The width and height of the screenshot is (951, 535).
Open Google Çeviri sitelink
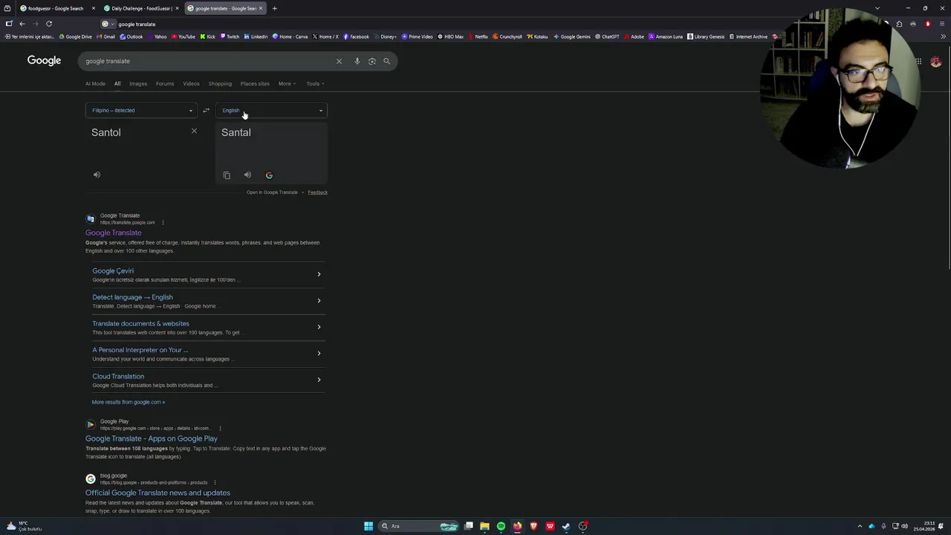click(113, 271)
